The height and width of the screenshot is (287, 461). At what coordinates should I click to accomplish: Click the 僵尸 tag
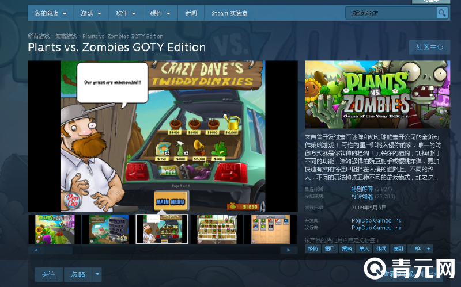330,249
